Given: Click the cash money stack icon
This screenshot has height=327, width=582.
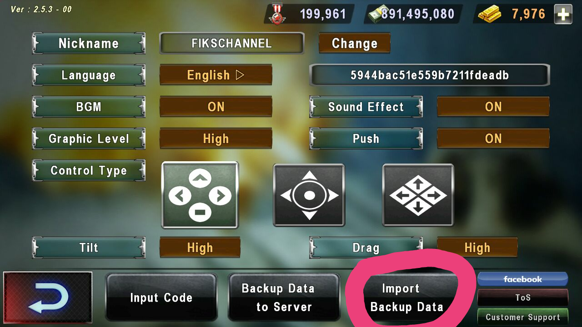Looking at the screenshot, I should [376, 15].
